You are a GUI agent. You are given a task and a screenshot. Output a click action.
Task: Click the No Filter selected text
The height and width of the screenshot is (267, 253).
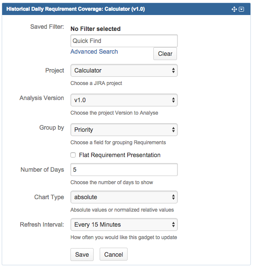96,29
